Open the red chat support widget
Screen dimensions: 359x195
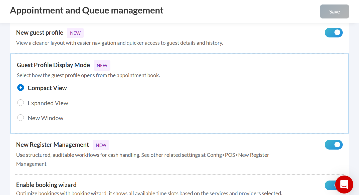coord(344,185)
